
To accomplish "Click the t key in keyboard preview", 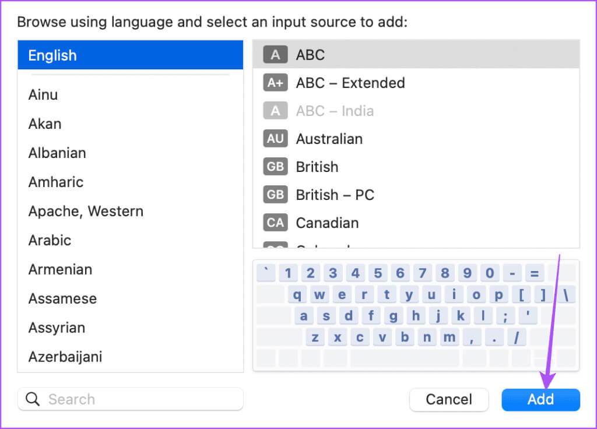I will [387, 294].
